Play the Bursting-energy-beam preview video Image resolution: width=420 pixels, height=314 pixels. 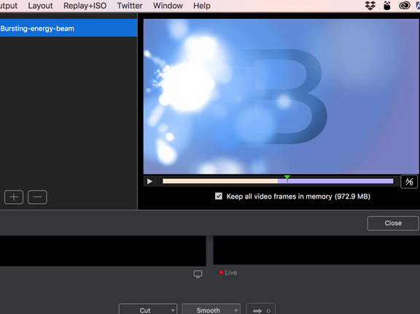pyautogui.click(x=149, y=182)
